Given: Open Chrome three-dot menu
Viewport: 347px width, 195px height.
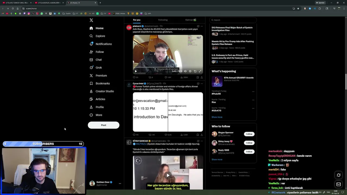Looking at the screenshot, I should point(344,8).
